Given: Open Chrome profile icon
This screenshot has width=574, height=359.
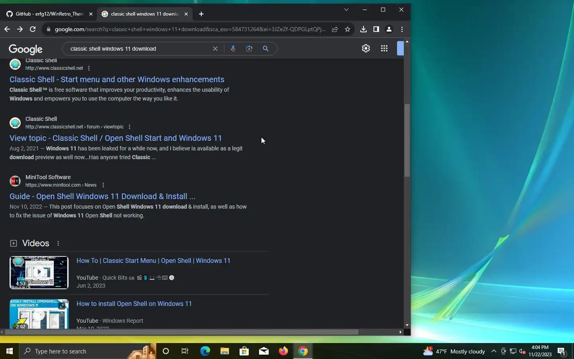Looking at the screenshot, I should coord(389,29).
